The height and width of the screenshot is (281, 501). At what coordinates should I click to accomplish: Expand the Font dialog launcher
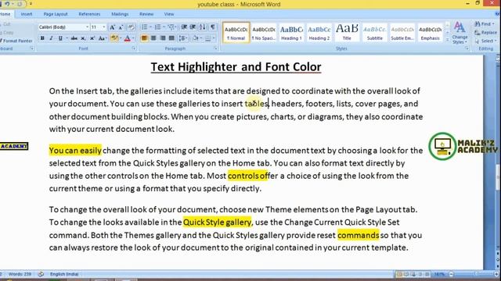[134, 48]
